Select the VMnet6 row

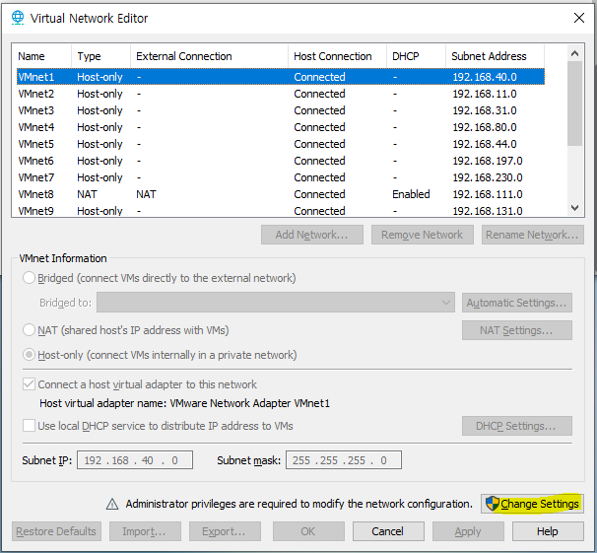(281, 161)
